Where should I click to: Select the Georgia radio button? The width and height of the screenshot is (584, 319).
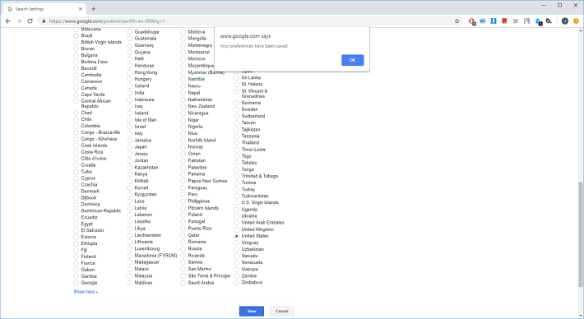pos(76,283)
